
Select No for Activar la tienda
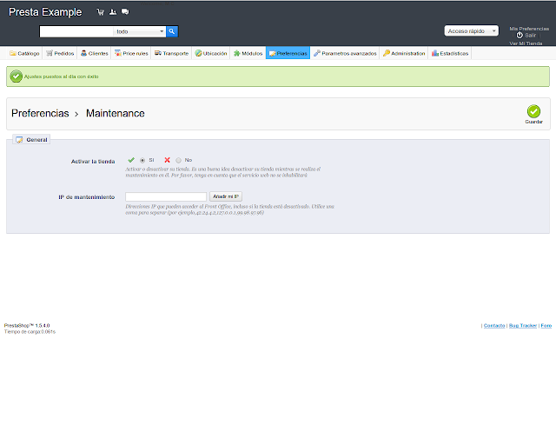[x=179, y=161]
